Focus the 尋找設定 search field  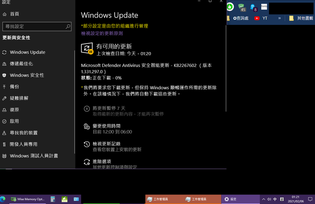pyautogui.click(x=37, y=26)
